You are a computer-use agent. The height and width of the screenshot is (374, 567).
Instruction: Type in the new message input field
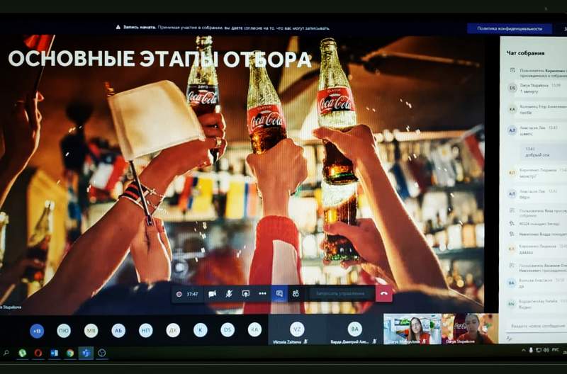(x=537, y=326)
